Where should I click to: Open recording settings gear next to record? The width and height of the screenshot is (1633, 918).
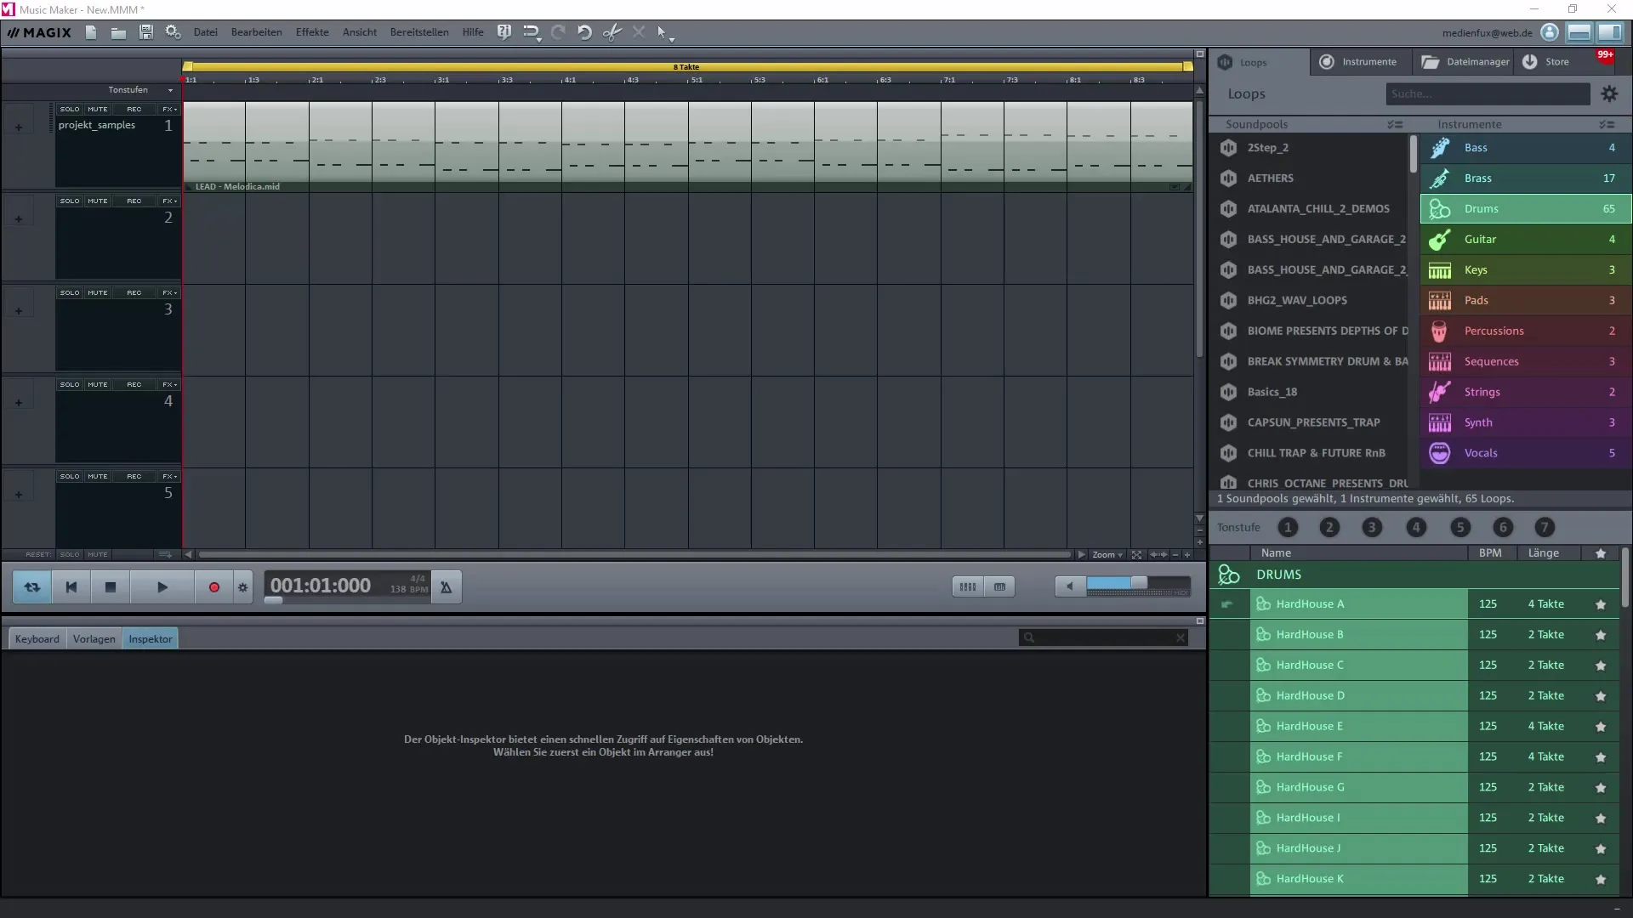[x=242, y=587]
